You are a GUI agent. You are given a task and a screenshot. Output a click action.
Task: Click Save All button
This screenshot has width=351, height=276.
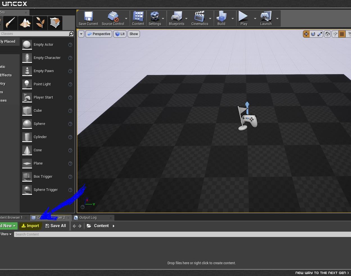point(56,226)
